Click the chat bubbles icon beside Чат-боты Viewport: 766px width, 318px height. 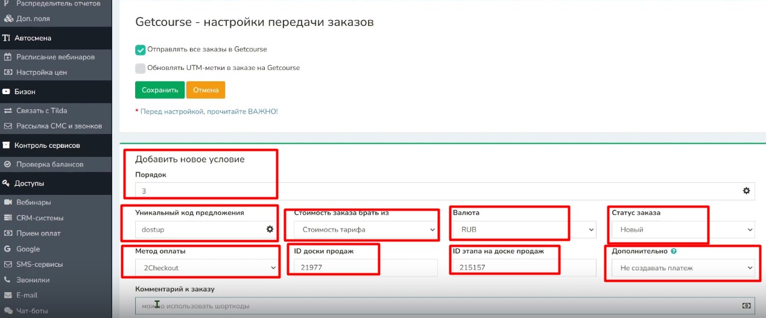(x=8, y=311)
